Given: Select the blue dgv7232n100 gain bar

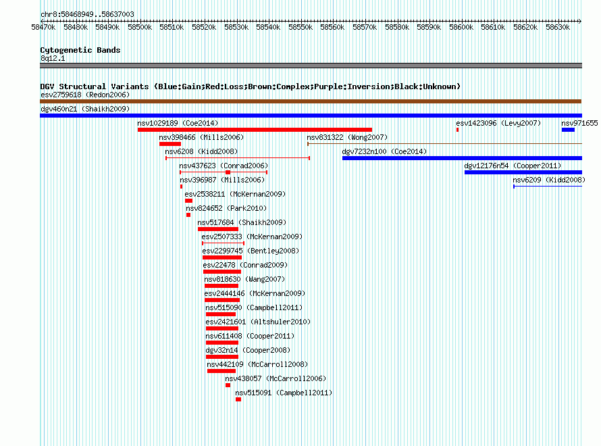Looking at the screenshot, I should (463, 158).
